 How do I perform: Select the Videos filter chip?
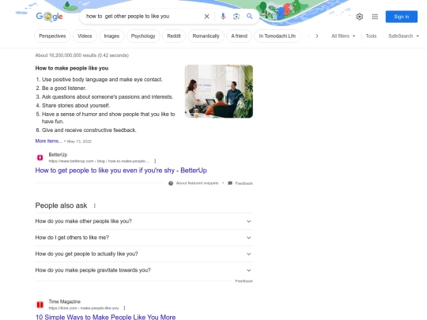(x=85, y=36)
